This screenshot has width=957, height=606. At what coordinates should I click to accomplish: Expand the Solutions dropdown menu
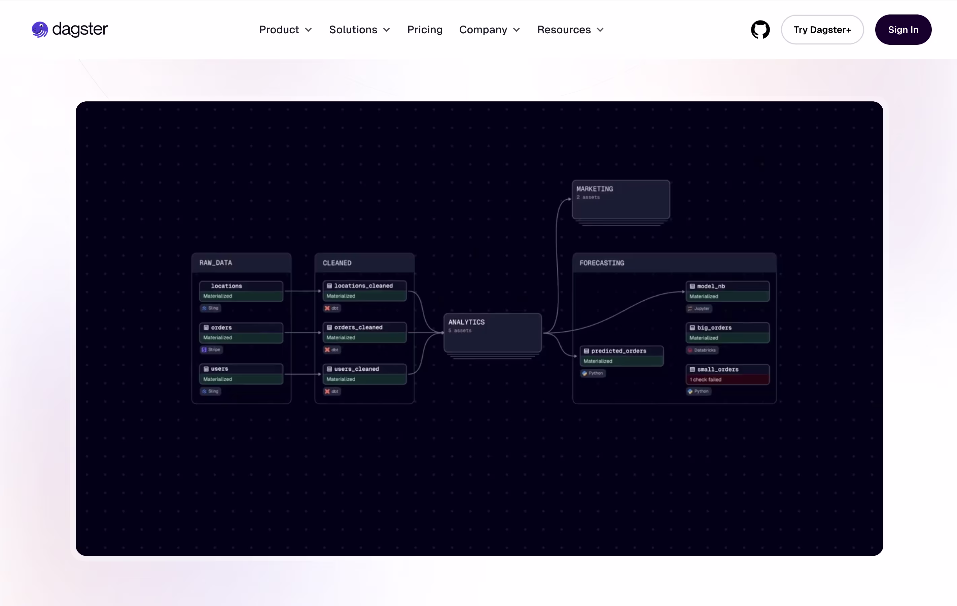pyautogui.click(x=359, y=30)
